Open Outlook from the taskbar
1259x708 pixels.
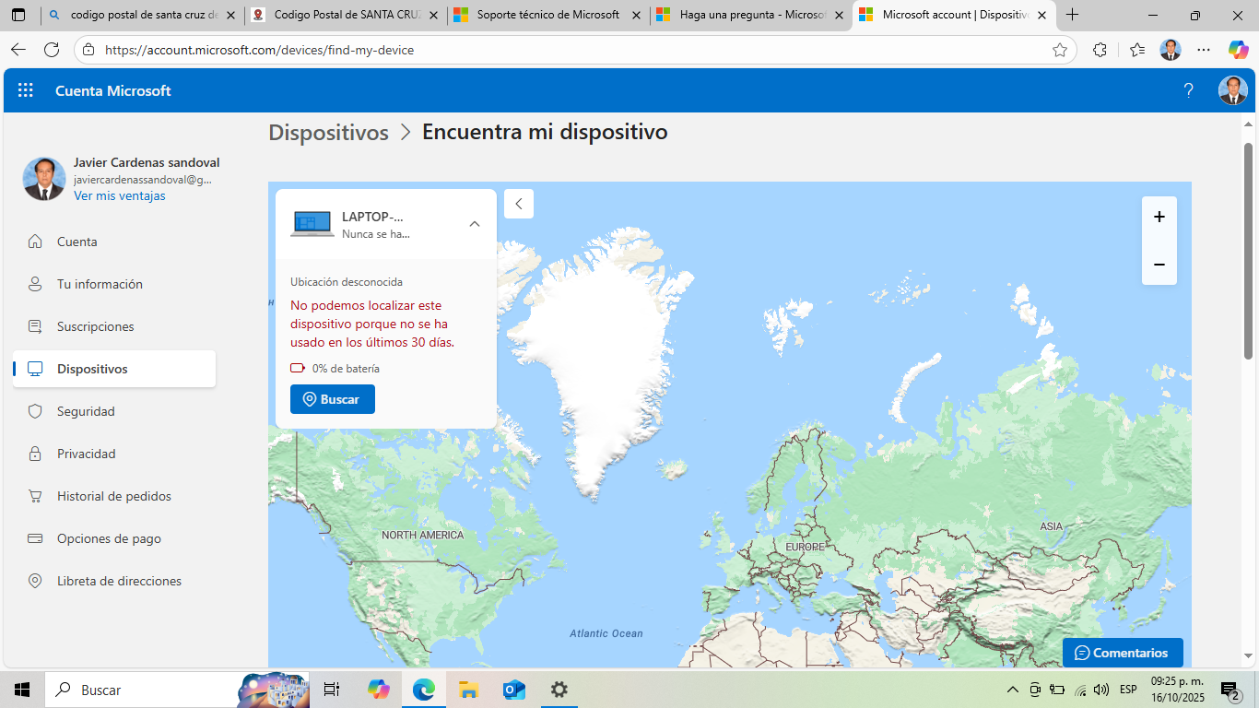[513, 690]
